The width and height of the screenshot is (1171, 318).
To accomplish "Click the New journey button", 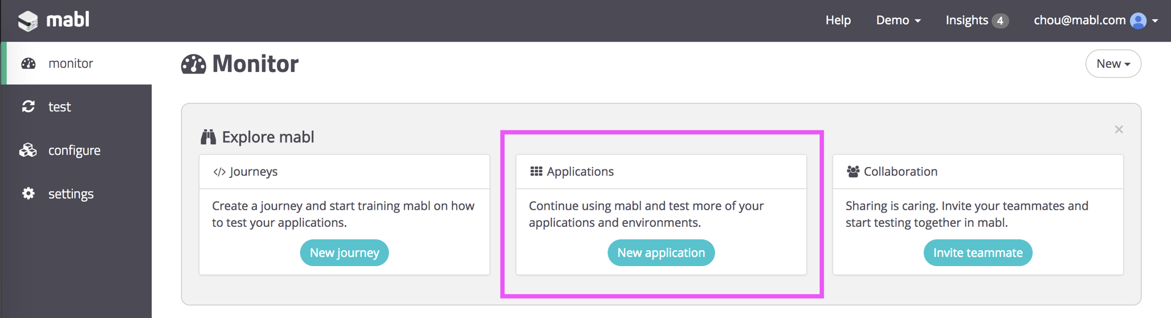I will (x=344, y=252).
